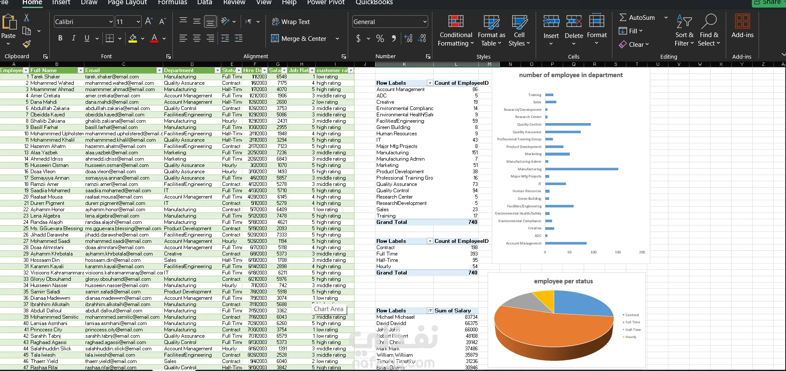This screenshot has width=786, height=371.
Task: Open Sort & Filter tool
Action: coord(684,22)
